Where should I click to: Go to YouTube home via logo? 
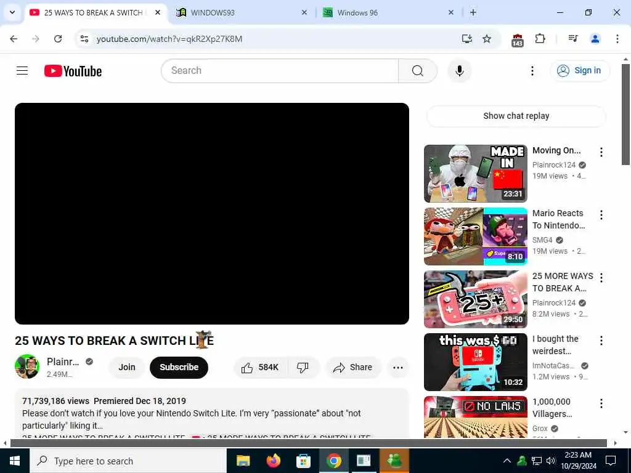pyautogui.click(x=73, y=71)
